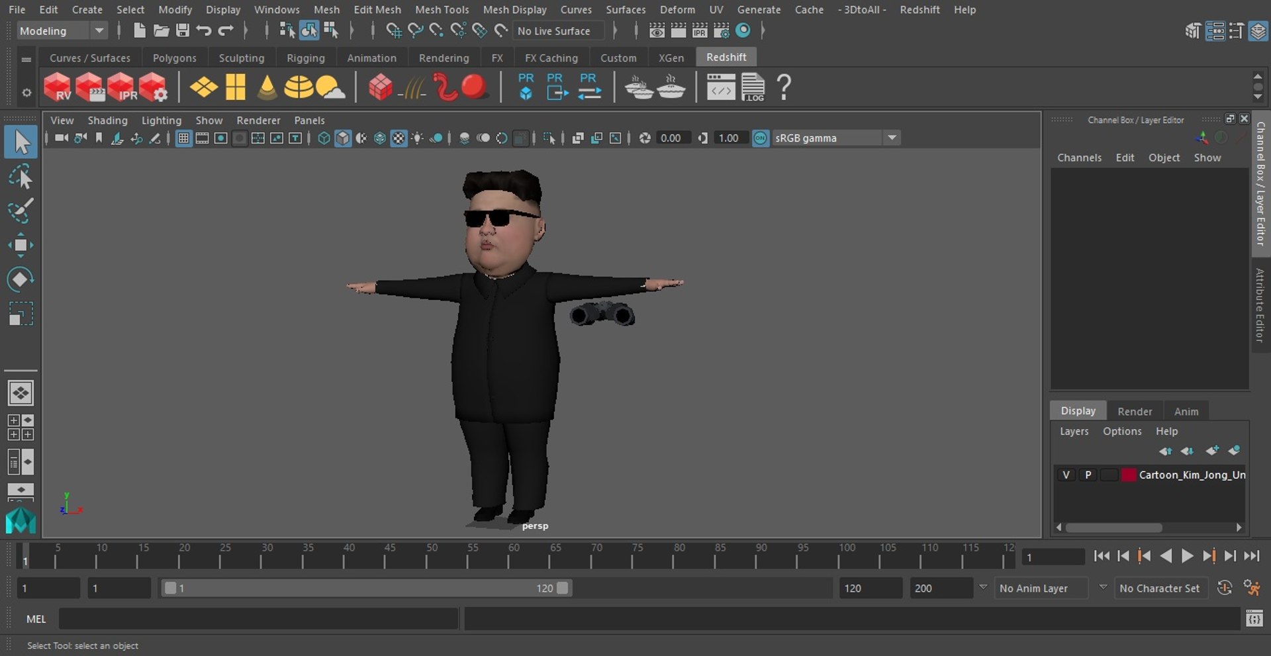
Task: Toggle textured display in viewport toolbar
Action: point(399,138)
